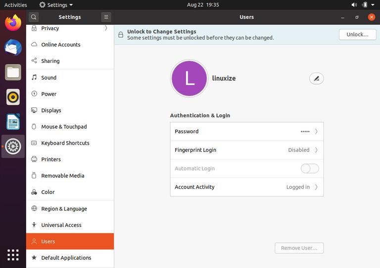
Task: Open the Settings hamburger menu
Action: point(106,17)
